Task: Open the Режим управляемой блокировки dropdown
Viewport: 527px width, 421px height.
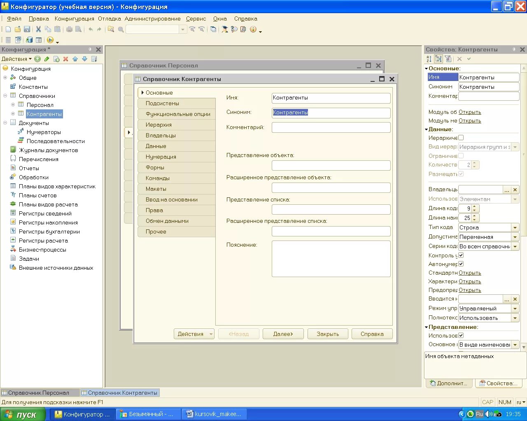Action: click(515, 308)
